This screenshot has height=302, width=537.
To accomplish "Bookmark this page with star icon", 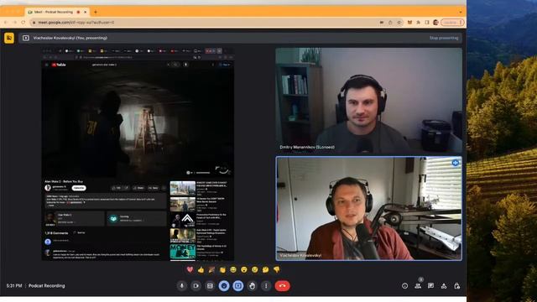I will tap(399, 23).
